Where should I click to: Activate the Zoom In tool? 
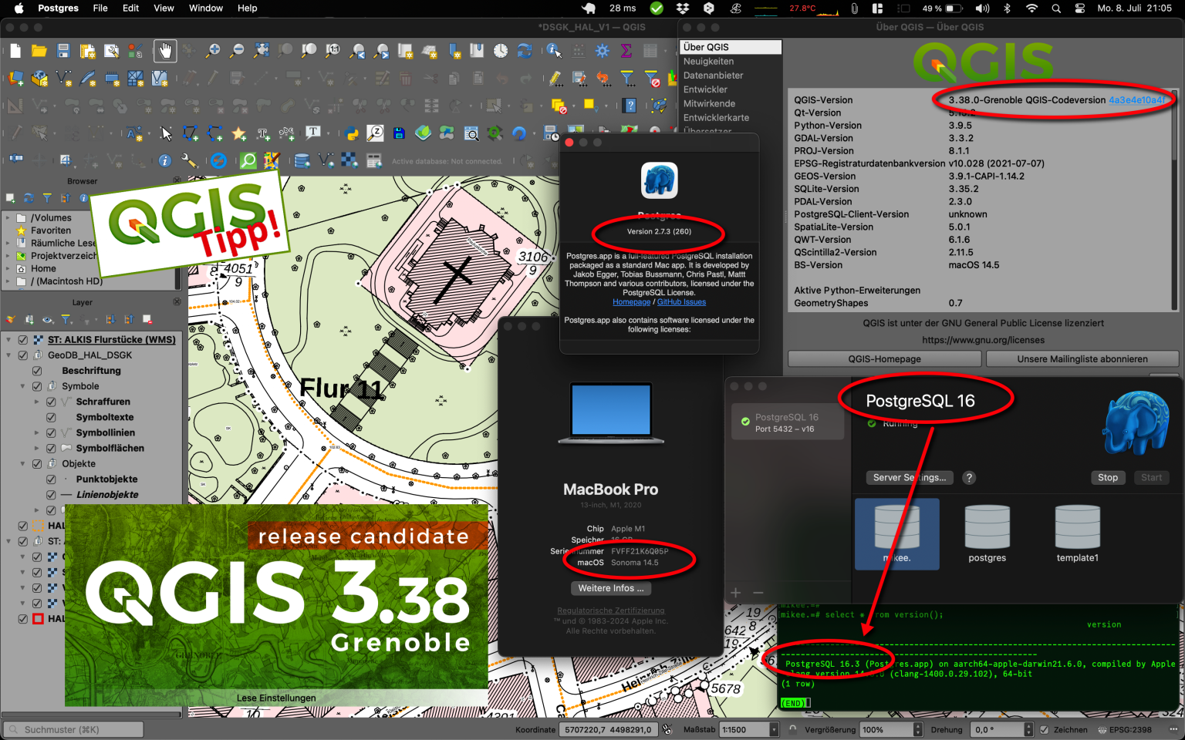point(214,51)
